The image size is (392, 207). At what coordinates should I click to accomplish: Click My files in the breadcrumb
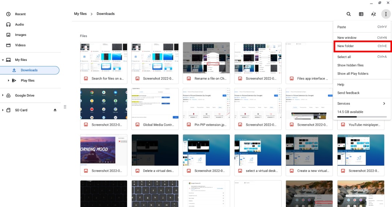[80, 14]
